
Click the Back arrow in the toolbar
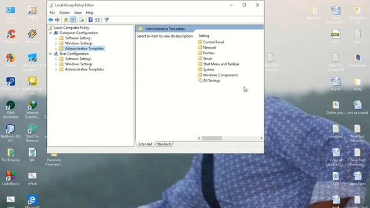pos(50,20)
